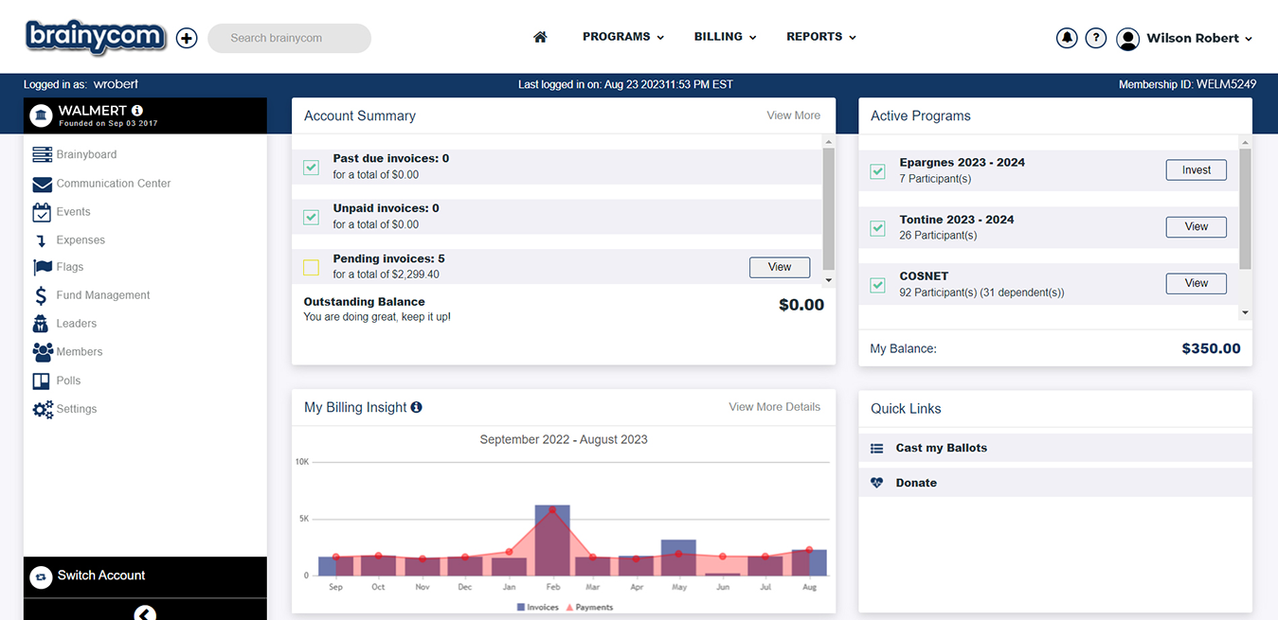The image size is (1278, 620).
Task: Click the Invest button for Epargnes
Action: [1196, 170]
